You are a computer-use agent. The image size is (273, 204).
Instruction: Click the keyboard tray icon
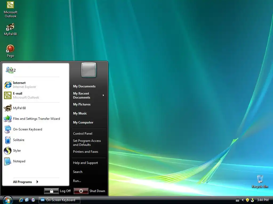point(238,200)
